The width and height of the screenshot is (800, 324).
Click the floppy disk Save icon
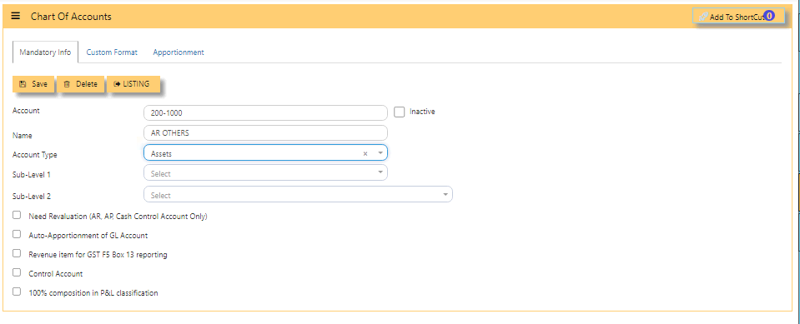click(x=23, y=84)
